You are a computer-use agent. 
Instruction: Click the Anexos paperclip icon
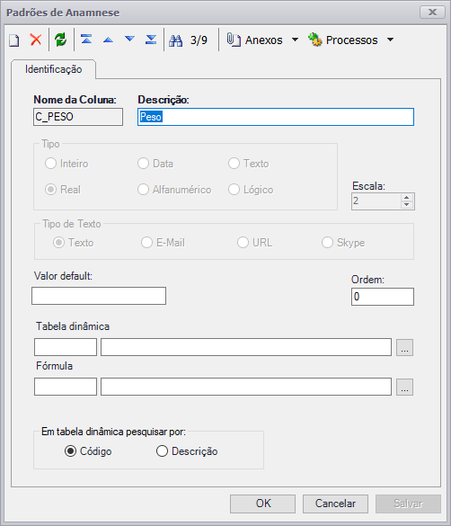(234, 40)
